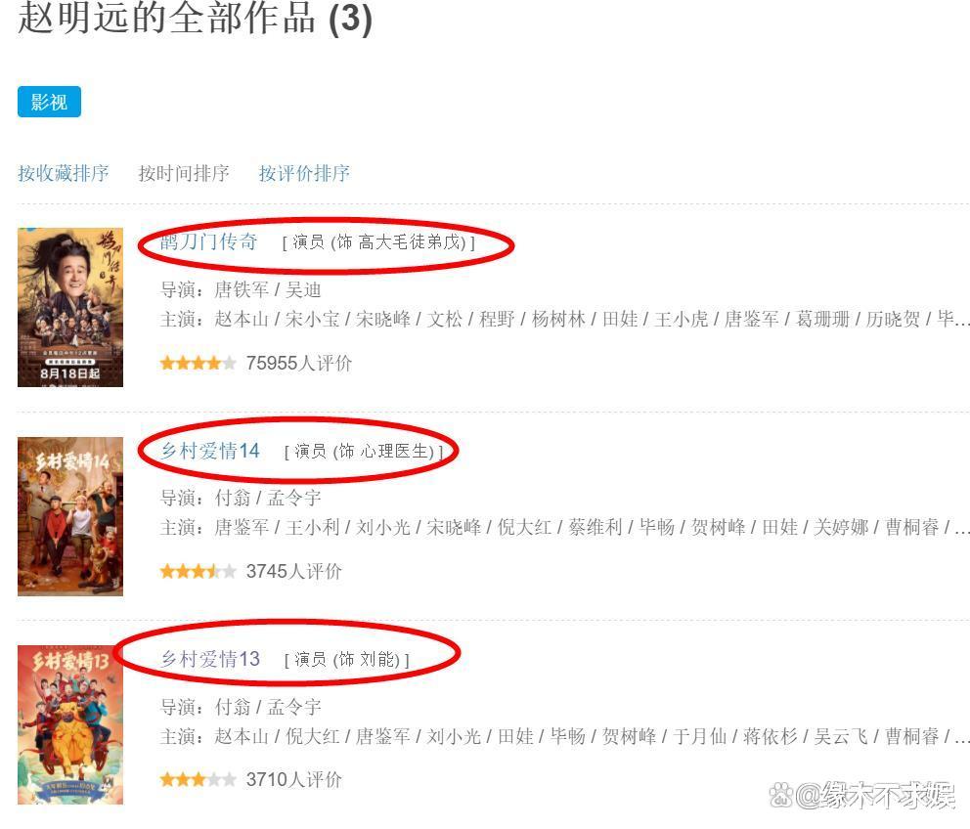Screen dimensions: 970x829
Task: Open the 75955人评价 review count
Action: (299, 363)
